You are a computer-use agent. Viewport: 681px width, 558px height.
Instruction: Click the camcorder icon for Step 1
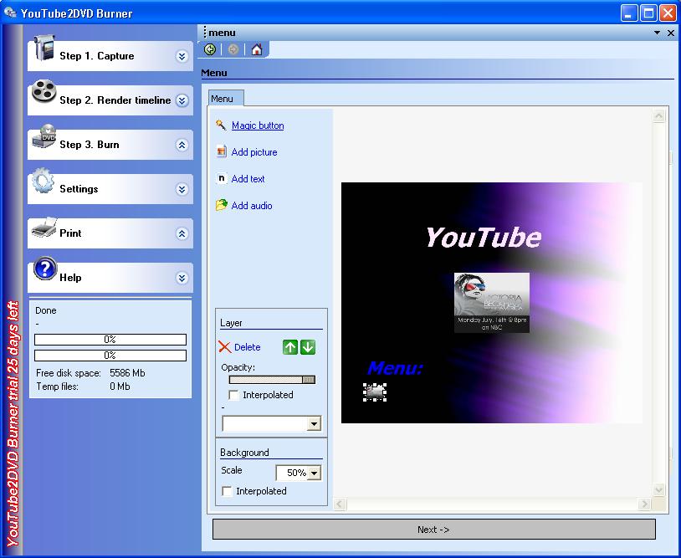point(44,48)
